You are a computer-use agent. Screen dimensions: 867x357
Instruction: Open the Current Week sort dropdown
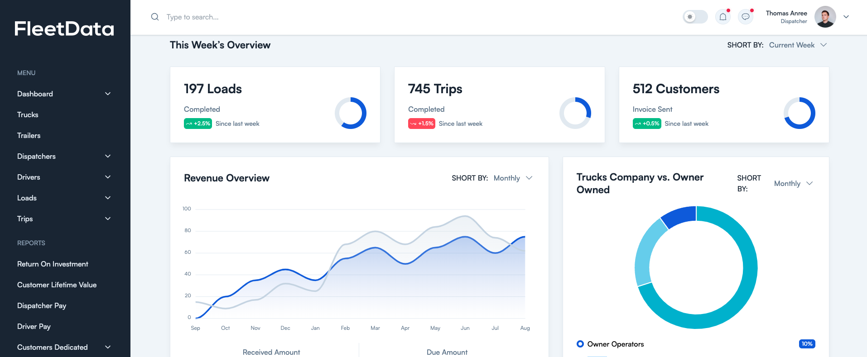click(x=798, y=45)
